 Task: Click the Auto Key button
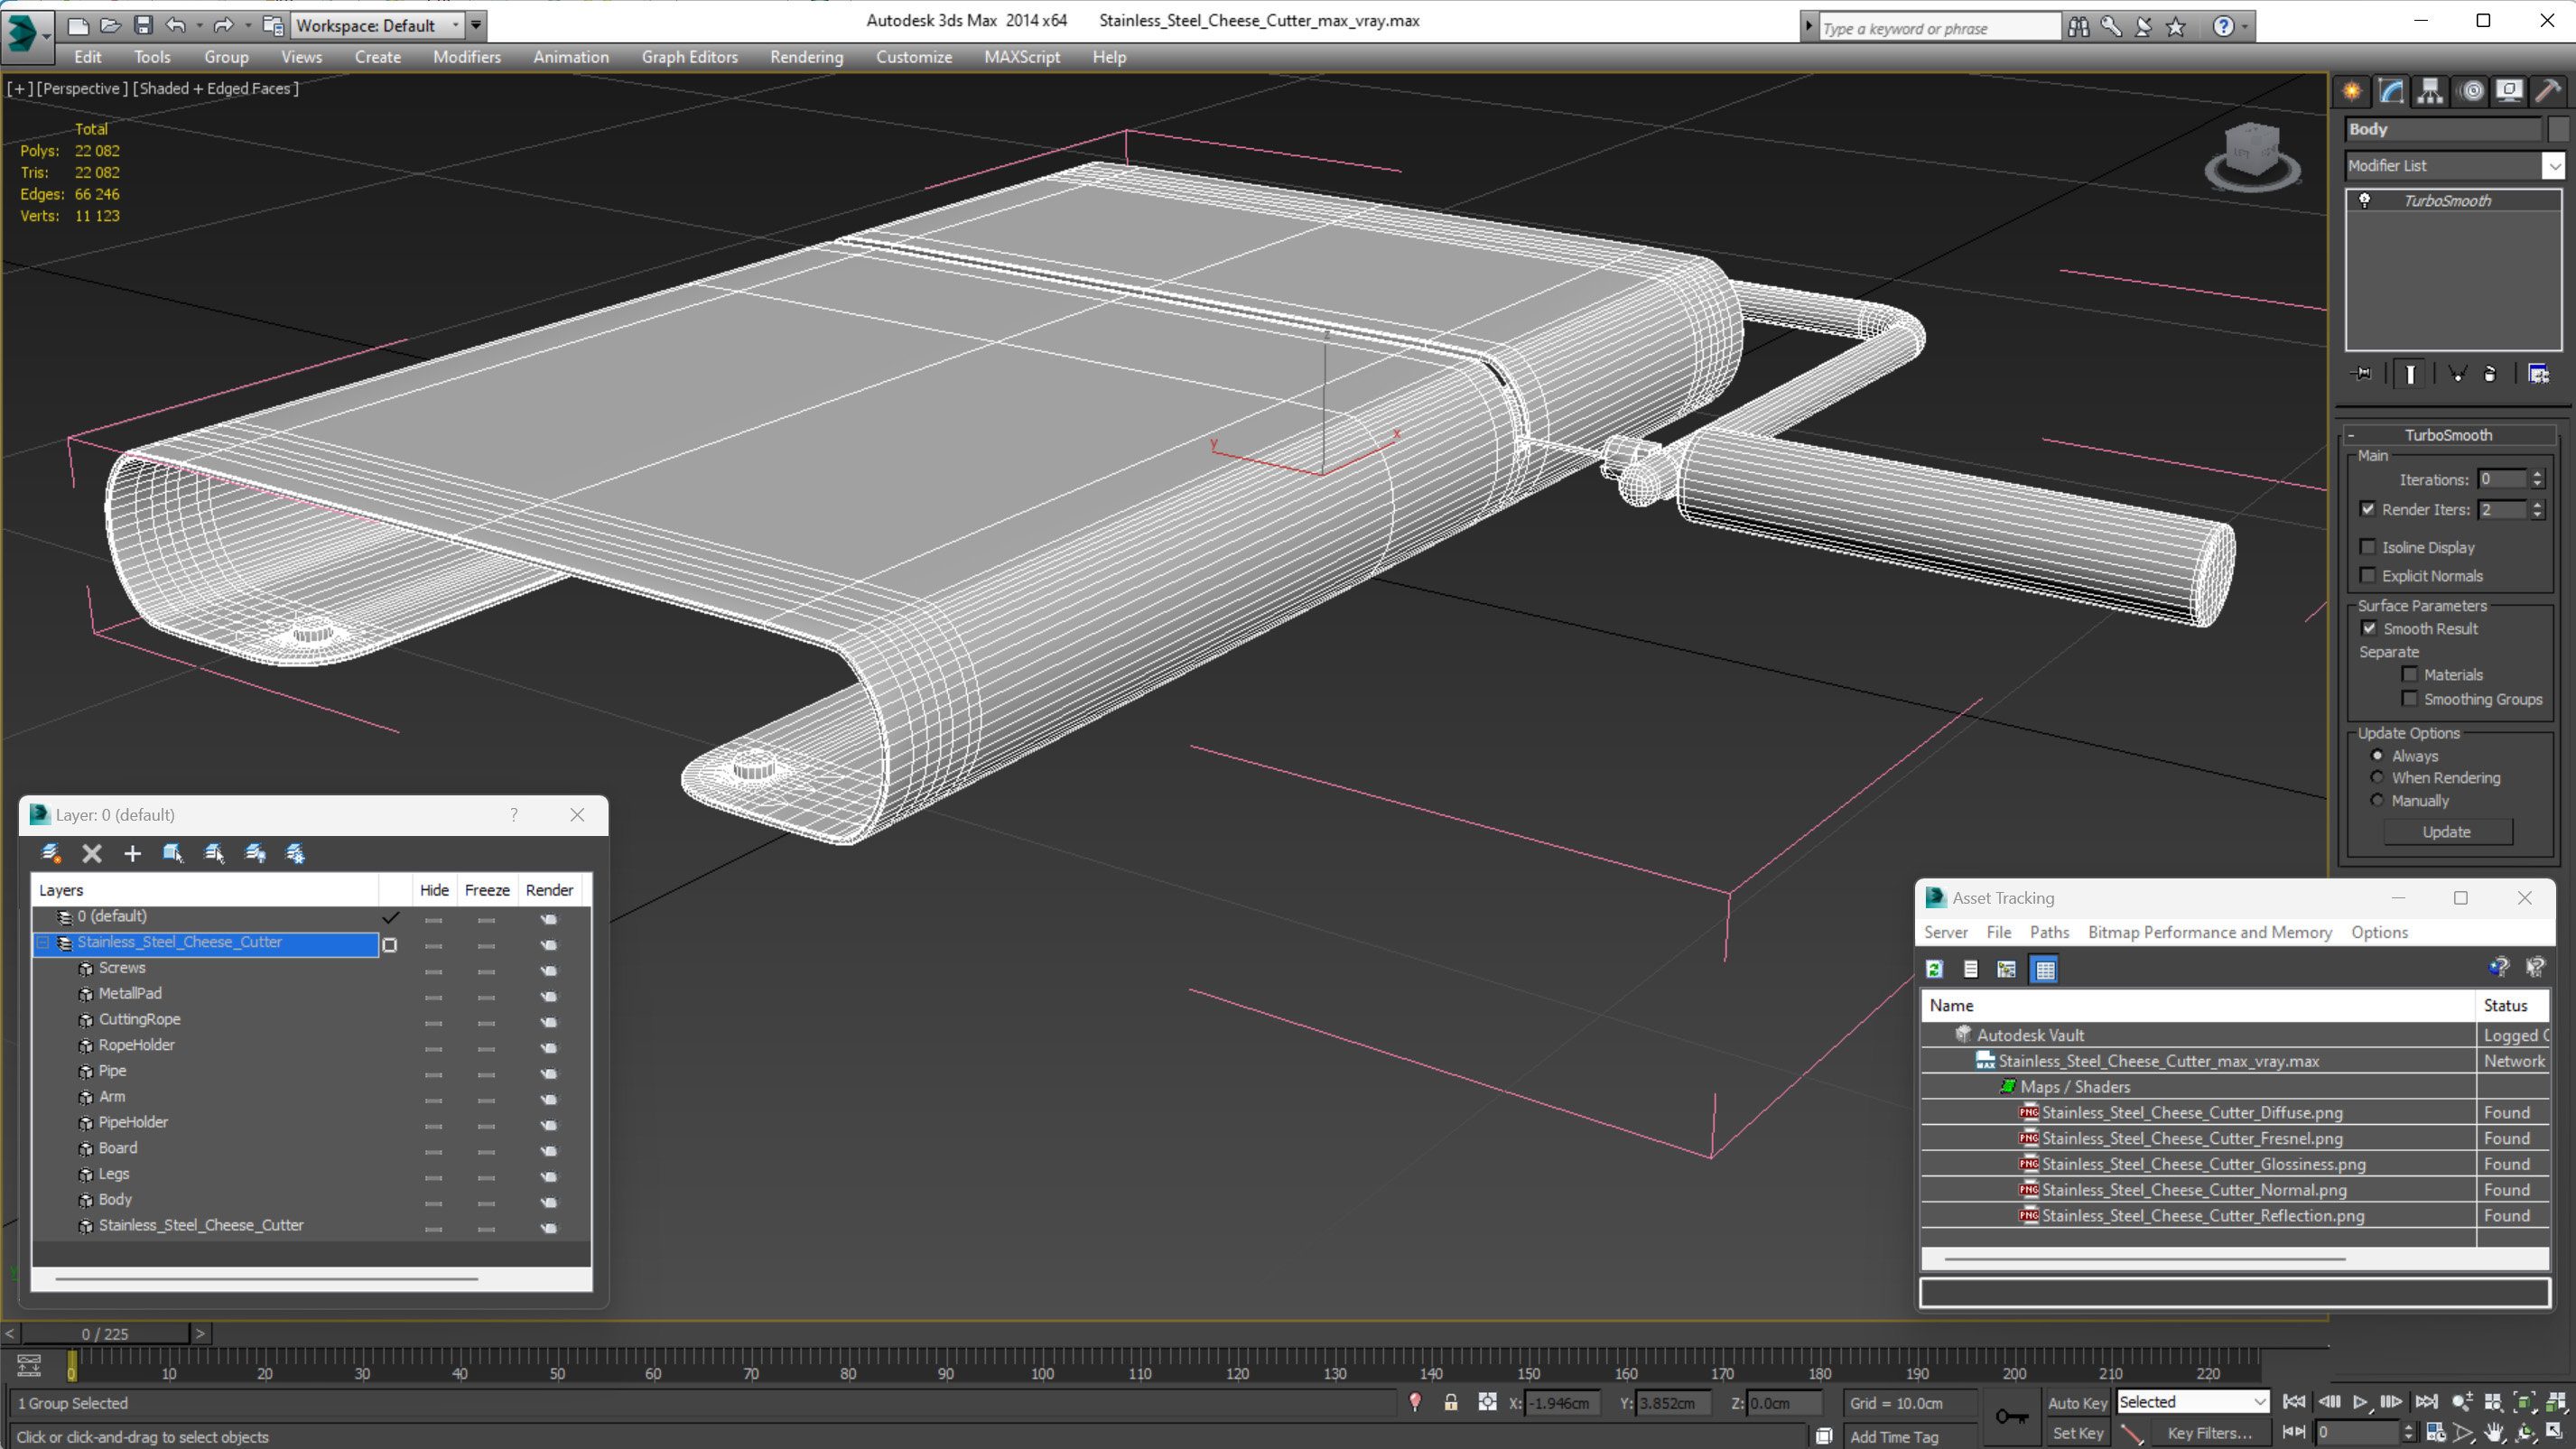2076,1403
